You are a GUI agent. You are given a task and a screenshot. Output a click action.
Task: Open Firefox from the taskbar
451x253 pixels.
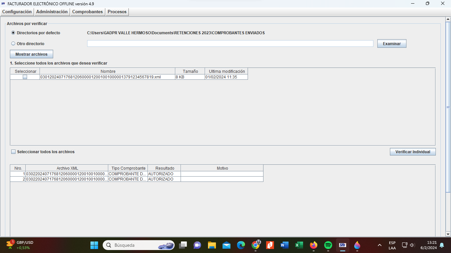point(313,245)
